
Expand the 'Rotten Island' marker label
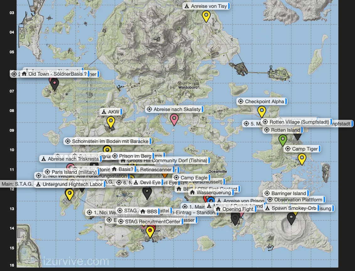tap(301, 130)
